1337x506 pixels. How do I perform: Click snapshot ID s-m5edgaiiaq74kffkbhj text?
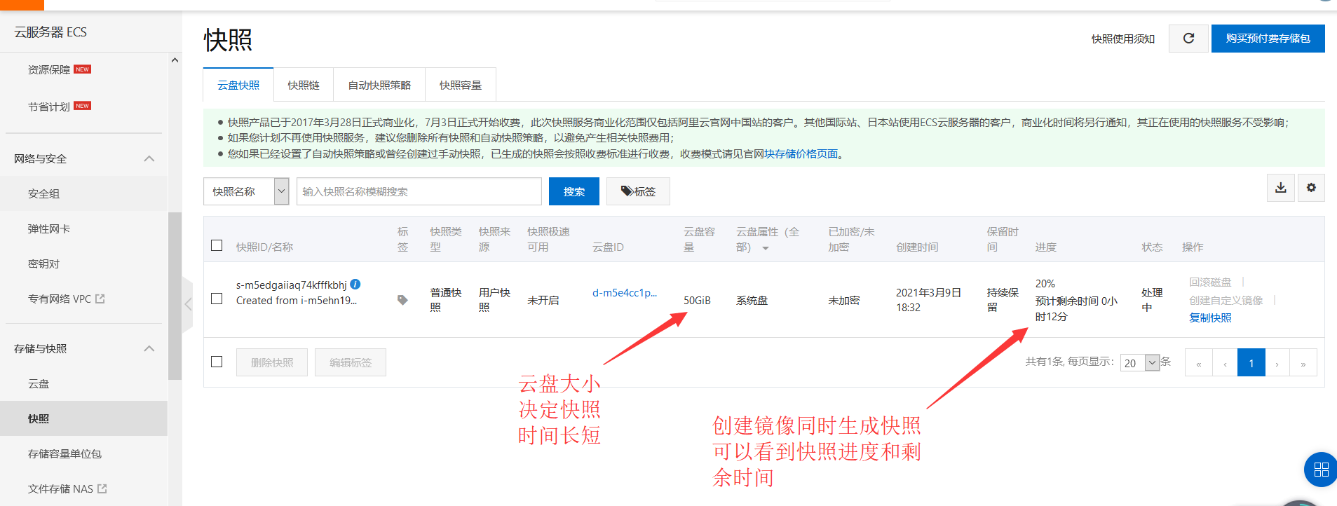tap(292, 285)
